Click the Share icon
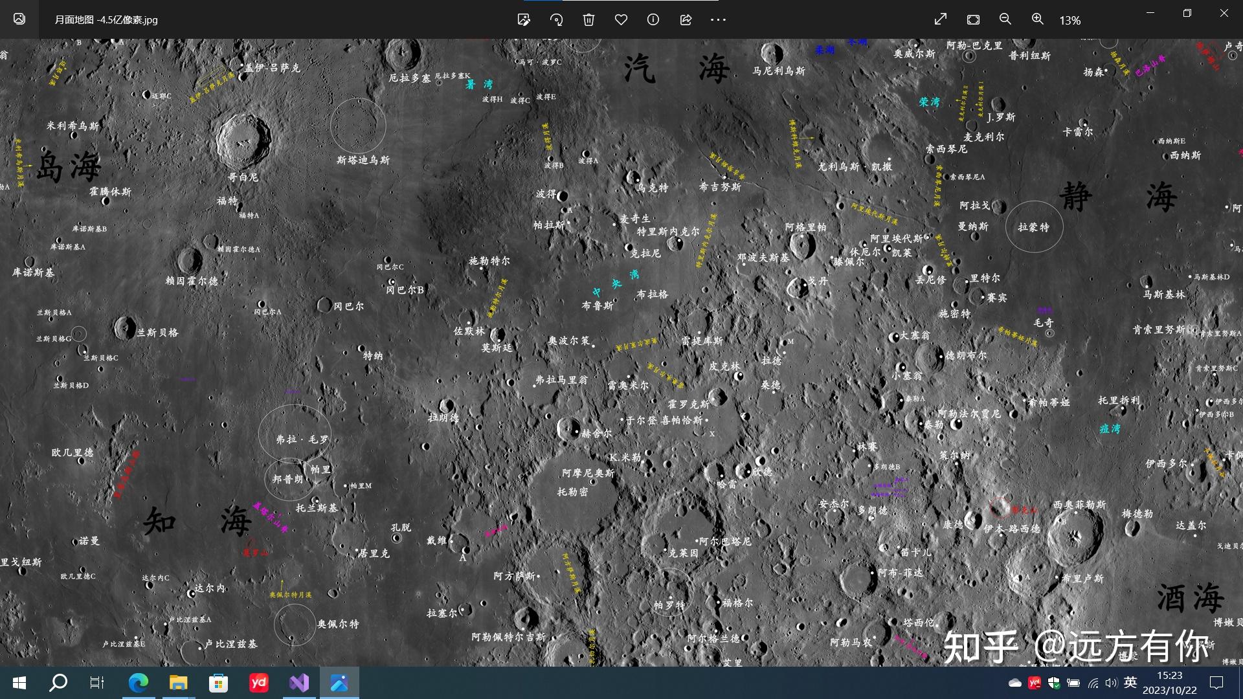The width and height of the screenshot is (1243, 699). pos(686,20)
